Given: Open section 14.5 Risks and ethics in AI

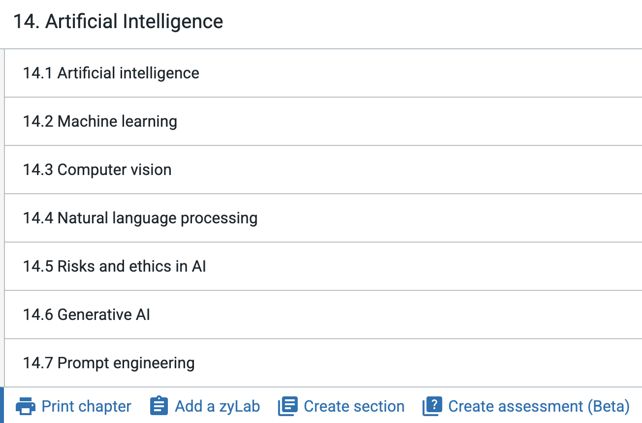Looking at the screenshot, I should [x=115, y=266].
